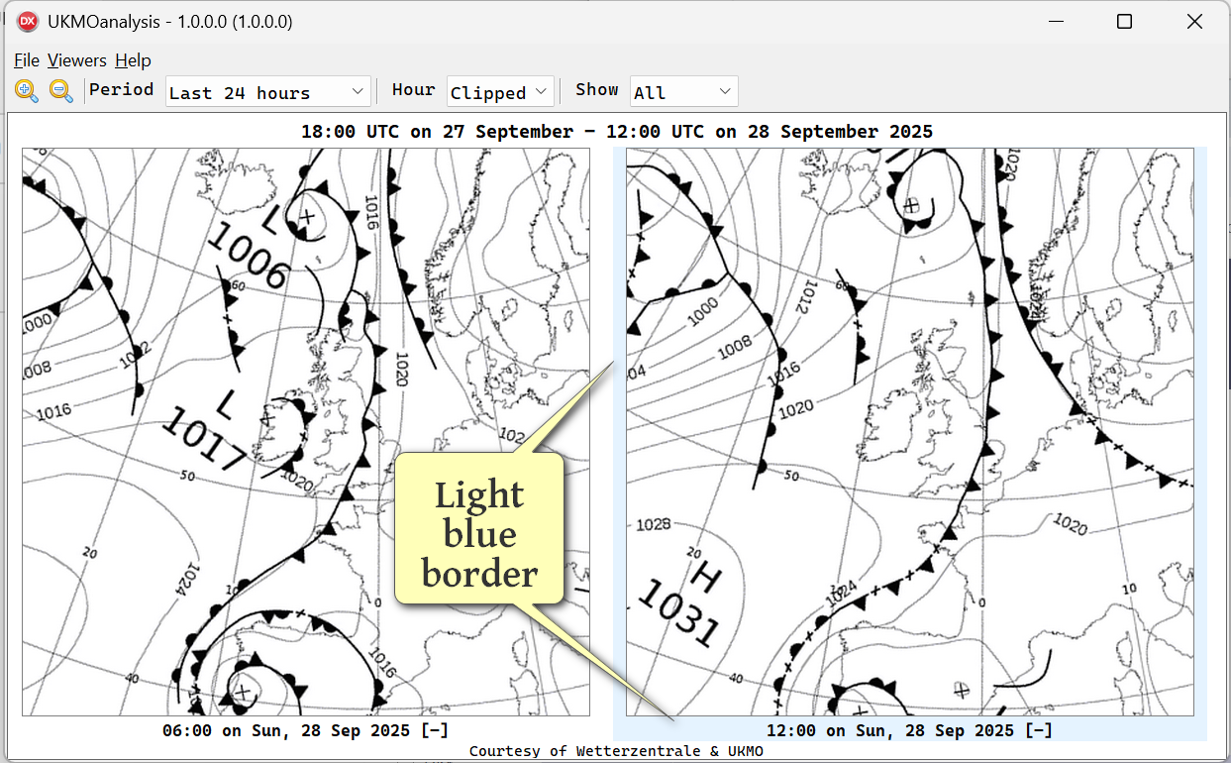Screen dimensions: 1231x763
Task: Click the Light blue border callout box
Action: point(479,533)
